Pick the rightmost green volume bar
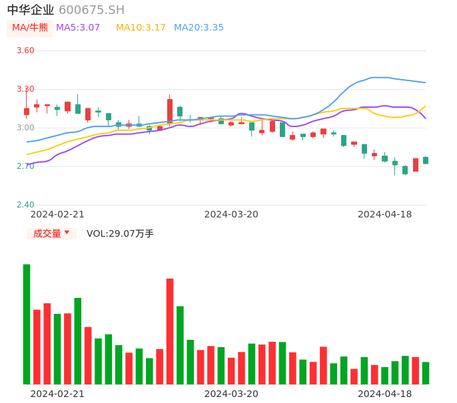 tap(426, 373)
